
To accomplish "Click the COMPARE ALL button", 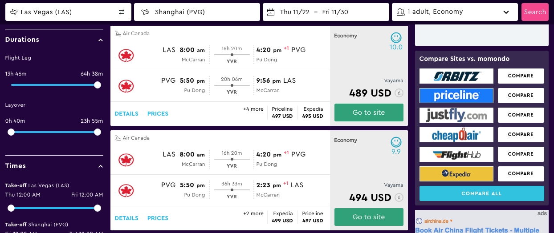I will 481,193.
